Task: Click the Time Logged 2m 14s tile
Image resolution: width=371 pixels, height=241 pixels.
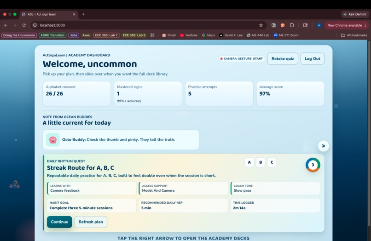Action: 275,206
